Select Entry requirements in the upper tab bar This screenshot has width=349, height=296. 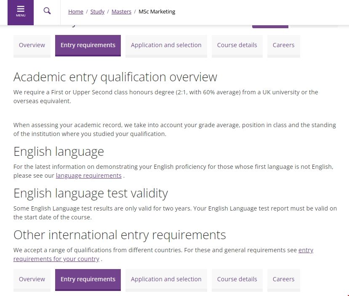coord(88,45)
